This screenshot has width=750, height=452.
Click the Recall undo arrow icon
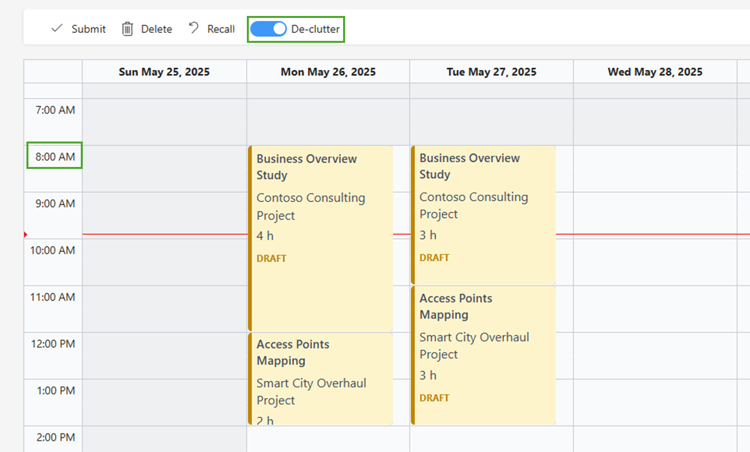pyautogui.click(x=193, y=27)
